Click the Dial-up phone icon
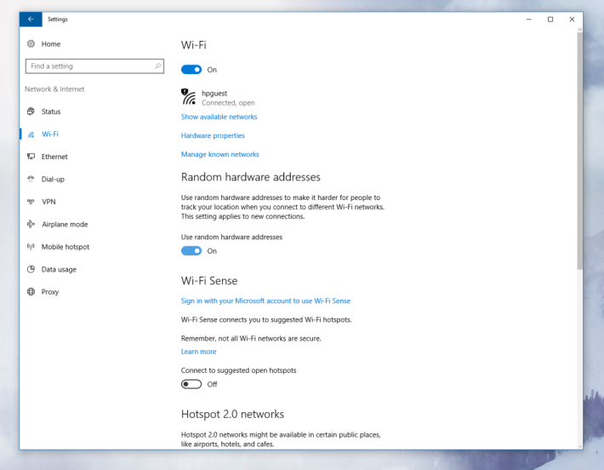 pos(31,179)
